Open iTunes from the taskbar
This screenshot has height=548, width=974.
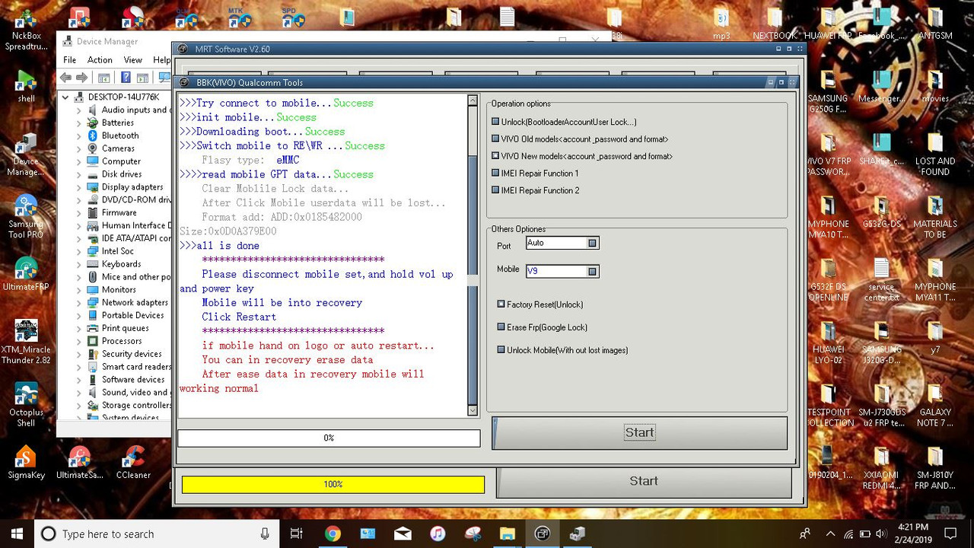pyautogui.click(x=438, y=534)
